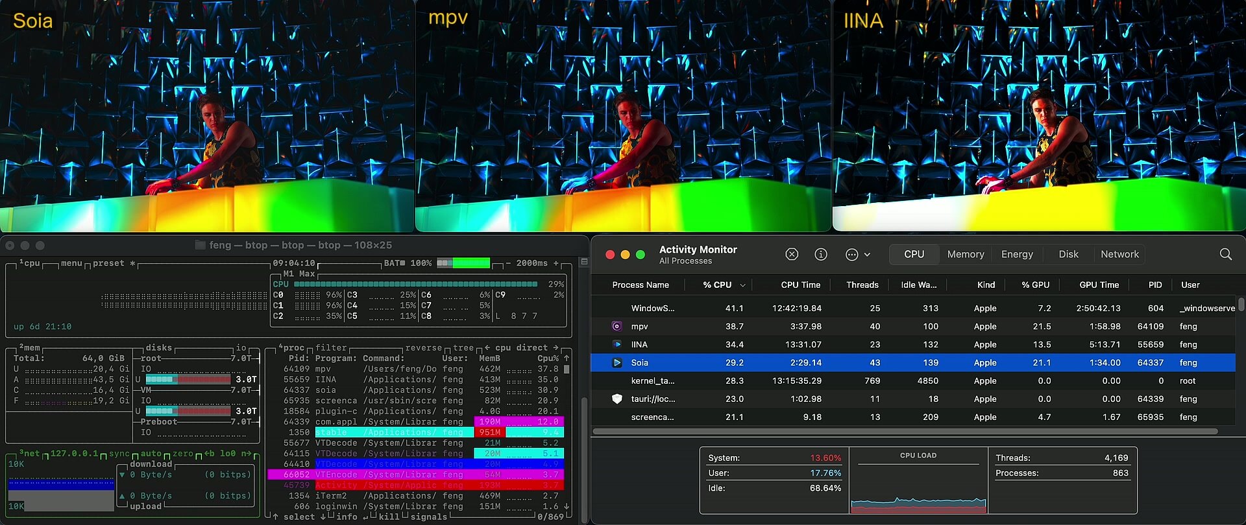Click the horizontal scrollbar under process list
Screen dimensions: 1246x525
click(x=905, y=432)
